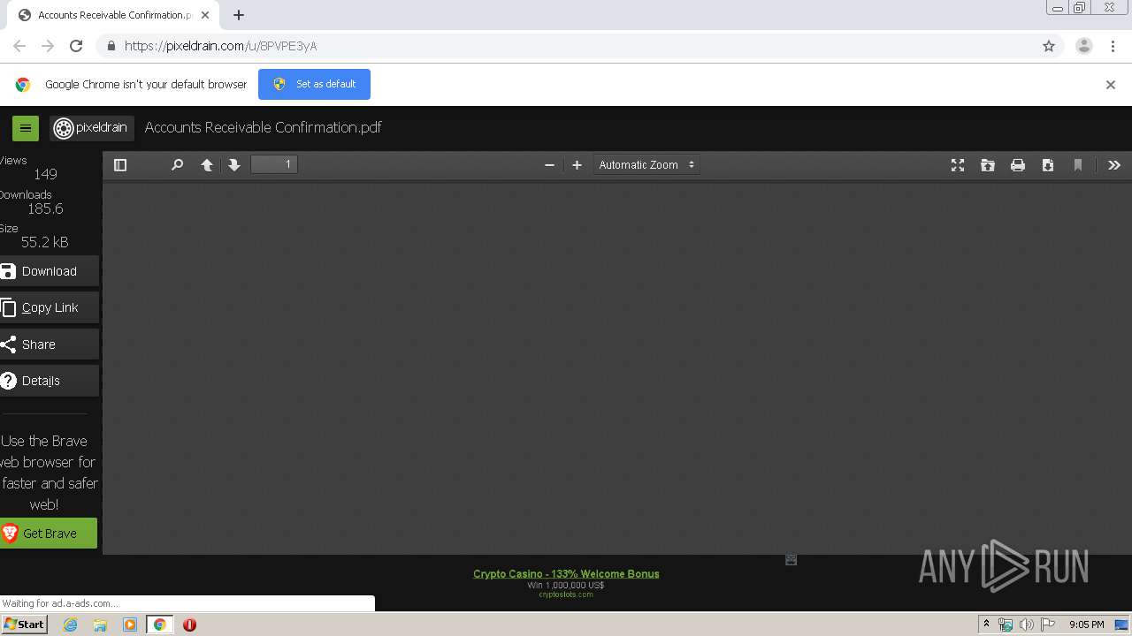Open the Action Center flag icon
Screen dimensions: 1132x636
click(x=1048, y=625)
